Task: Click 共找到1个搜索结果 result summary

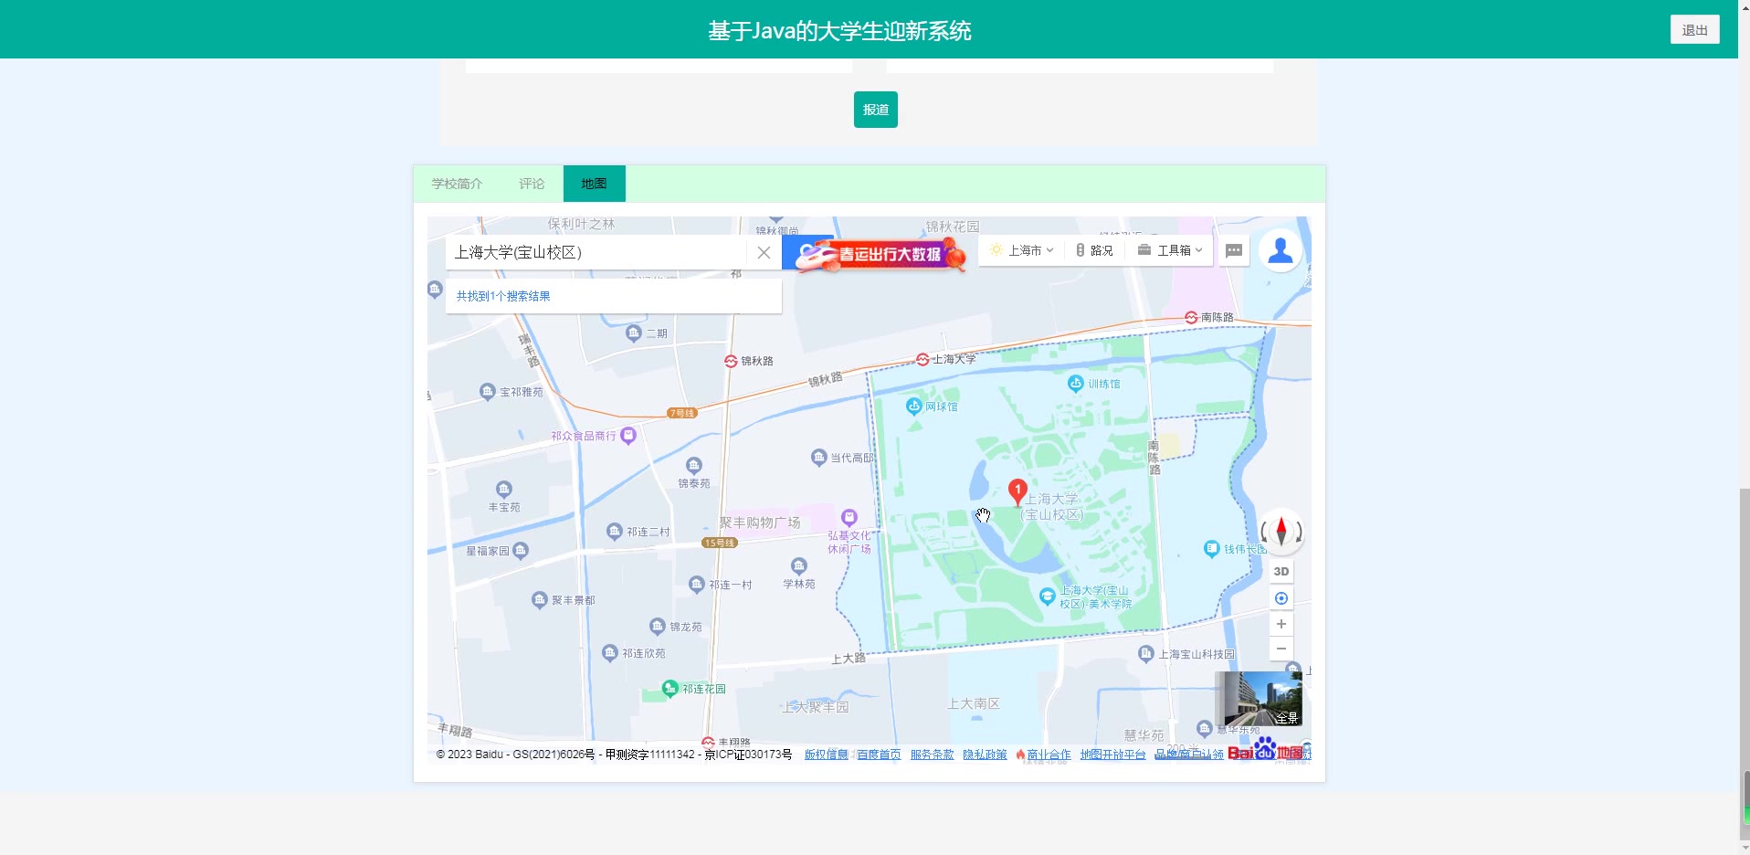Action: point(503,296)
